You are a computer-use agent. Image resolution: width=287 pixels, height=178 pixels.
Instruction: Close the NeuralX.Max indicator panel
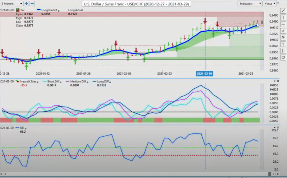(x=278, y=81)
